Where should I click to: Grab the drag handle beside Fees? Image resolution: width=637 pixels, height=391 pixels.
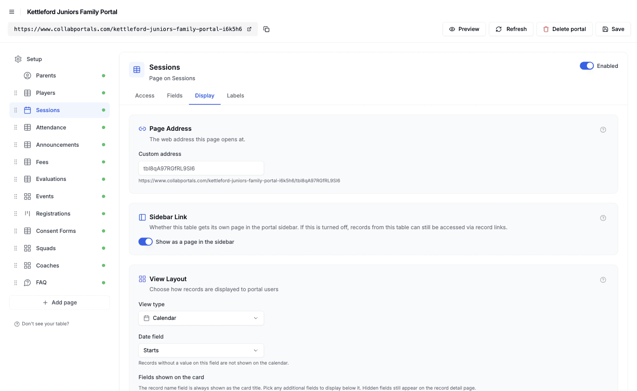tap(15, 162)
